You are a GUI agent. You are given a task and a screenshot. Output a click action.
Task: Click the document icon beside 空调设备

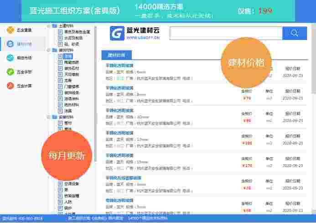tap(60, 184)
